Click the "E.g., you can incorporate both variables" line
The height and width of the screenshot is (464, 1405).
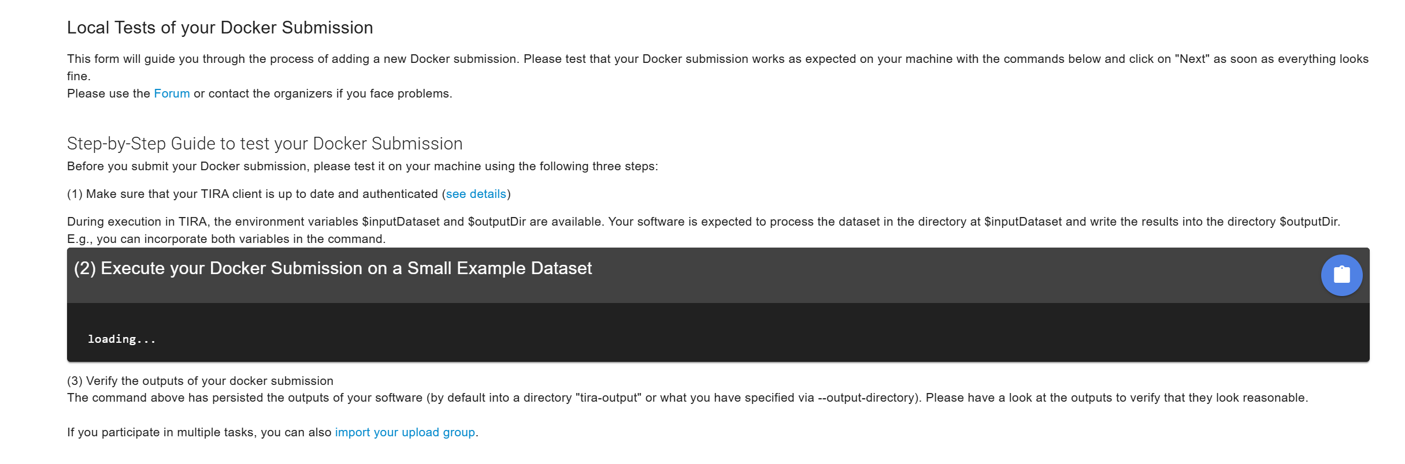[226, 239]
